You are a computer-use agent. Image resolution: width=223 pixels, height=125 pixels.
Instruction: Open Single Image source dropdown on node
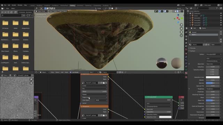[94, 97]
